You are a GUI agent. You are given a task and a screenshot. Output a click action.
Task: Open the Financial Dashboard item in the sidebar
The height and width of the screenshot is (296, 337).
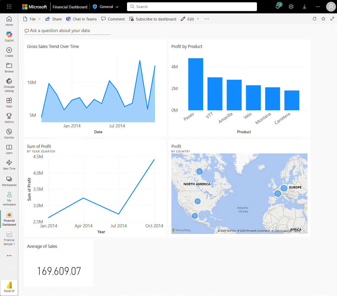(9, 219)
